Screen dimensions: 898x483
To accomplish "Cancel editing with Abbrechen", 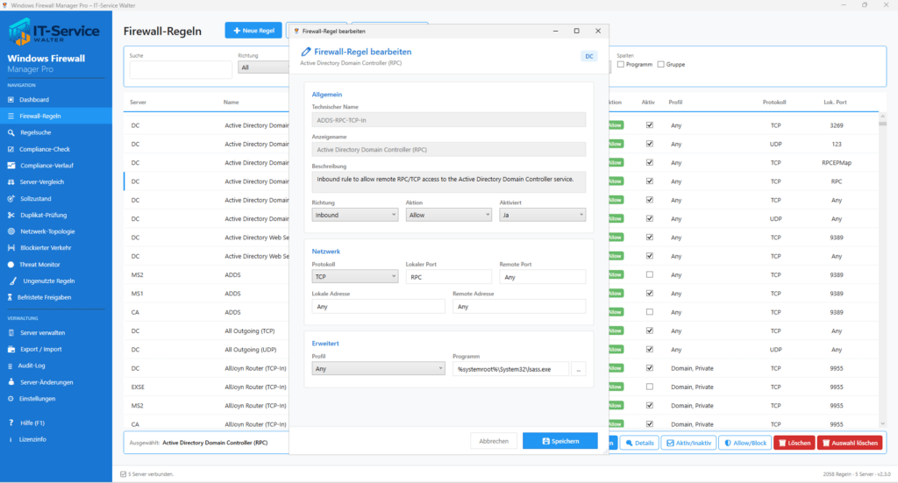I will pos(494,441).
